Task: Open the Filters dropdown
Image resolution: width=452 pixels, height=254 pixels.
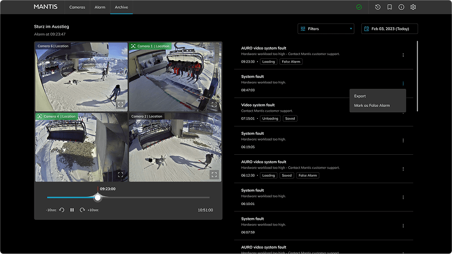Action: [325, 29]
